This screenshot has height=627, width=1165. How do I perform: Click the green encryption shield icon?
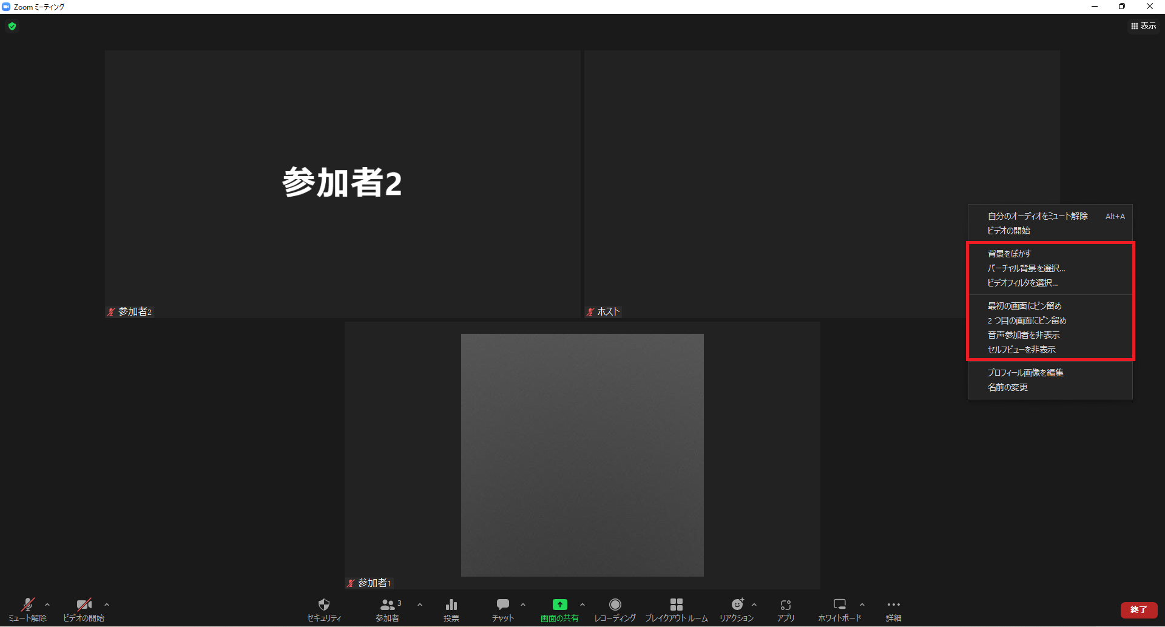tap(12, 26)
